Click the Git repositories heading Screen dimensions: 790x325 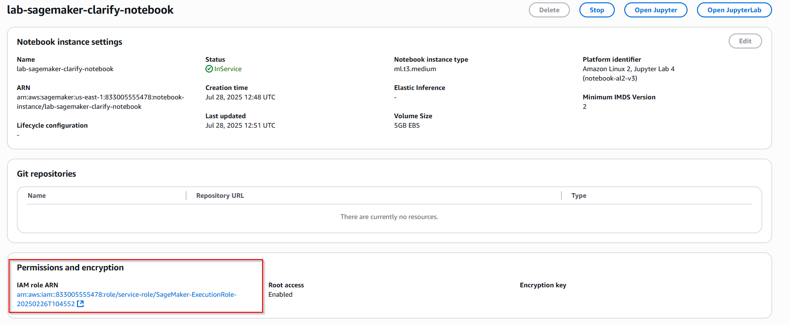46,174
